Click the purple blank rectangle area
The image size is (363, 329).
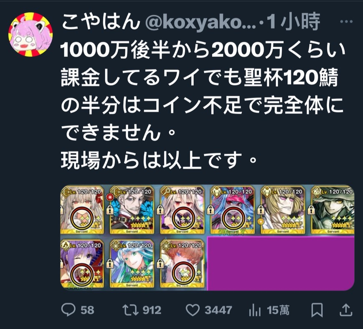pyautogui.click(x=281, y=263)
